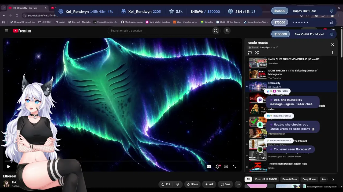The width and height of the screenshot is (343, 192).
Task: Open the Connect - Nanitabs bookmark
Action: tap(79, 22)
